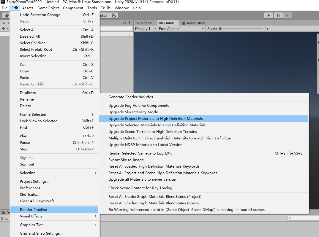Choose Select Prefab Root

(x=55, y=49)
